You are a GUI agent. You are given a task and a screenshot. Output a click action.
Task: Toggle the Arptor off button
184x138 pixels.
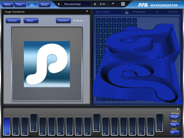[174, 133]
